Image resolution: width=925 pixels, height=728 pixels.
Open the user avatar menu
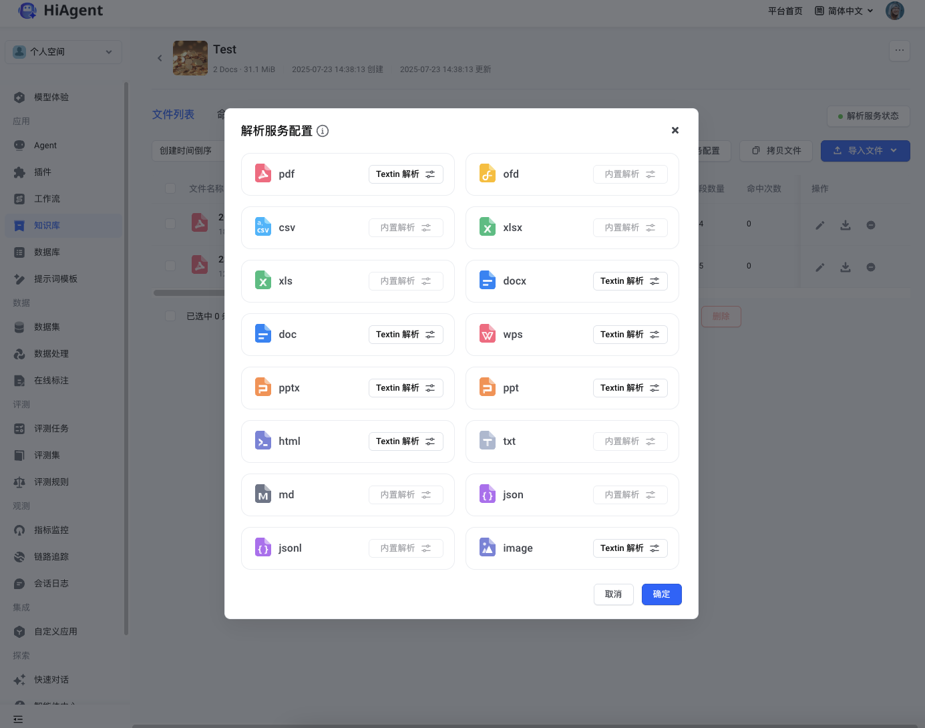point(895,11)
